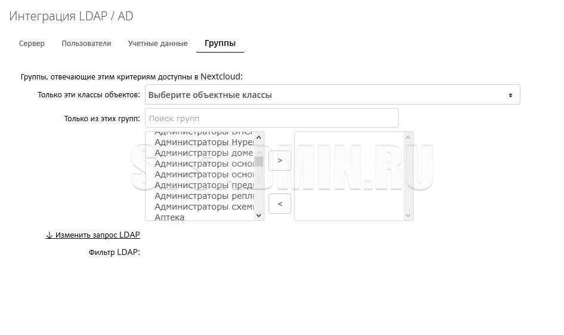Screen dimensions: 564x335
Task: Click the '>' add group button
Action: click(280, 161)
